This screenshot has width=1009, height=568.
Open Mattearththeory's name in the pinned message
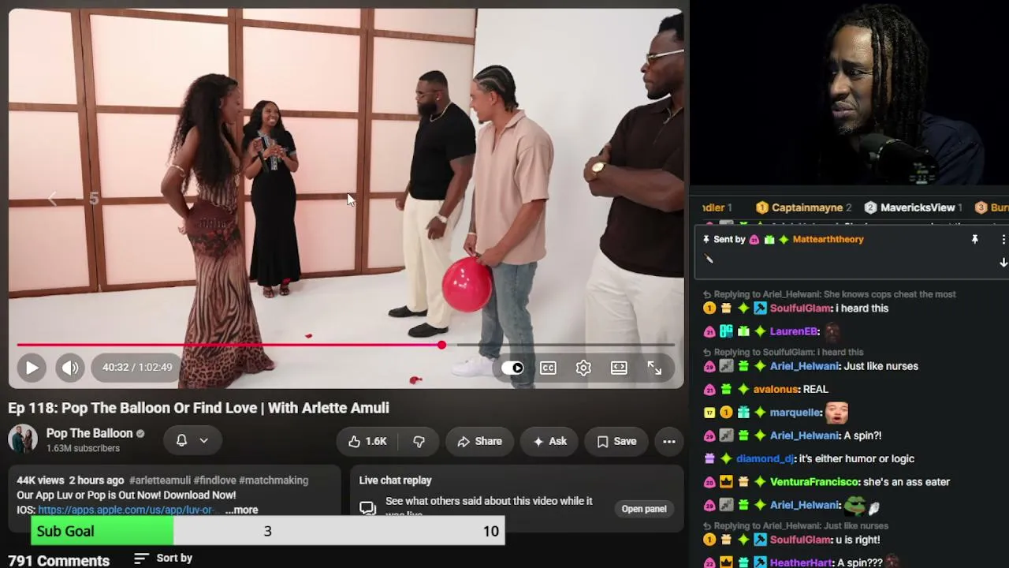tap(828, 240)
